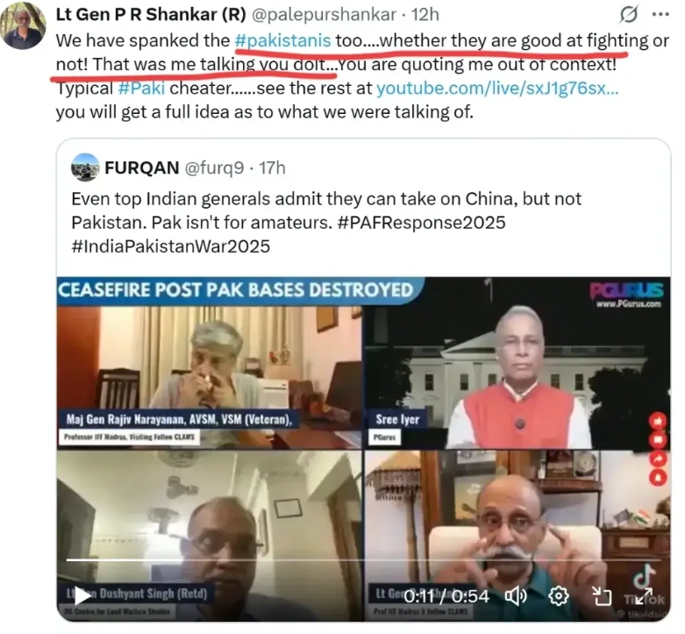The width and height of the screenshot is (685, 634).
Task: Open the three-dot more options menu
Action: (660, 14)
